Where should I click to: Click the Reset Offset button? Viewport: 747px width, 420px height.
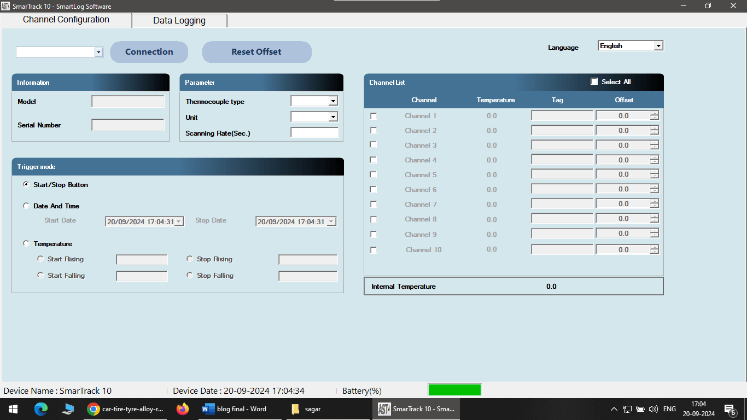(x=256, y=52)
